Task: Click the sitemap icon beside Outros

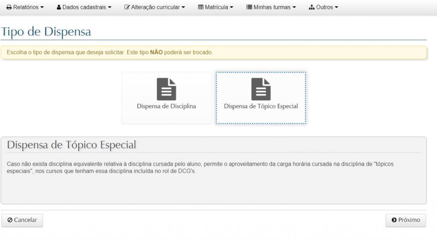Action: pos(312,7)
